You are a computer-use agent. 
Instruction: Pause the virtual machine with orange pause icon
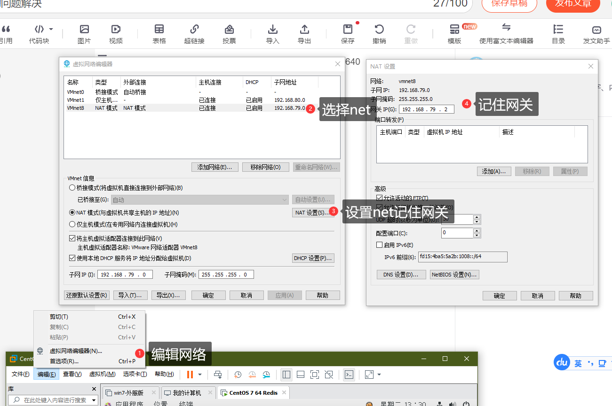[190, 374]
